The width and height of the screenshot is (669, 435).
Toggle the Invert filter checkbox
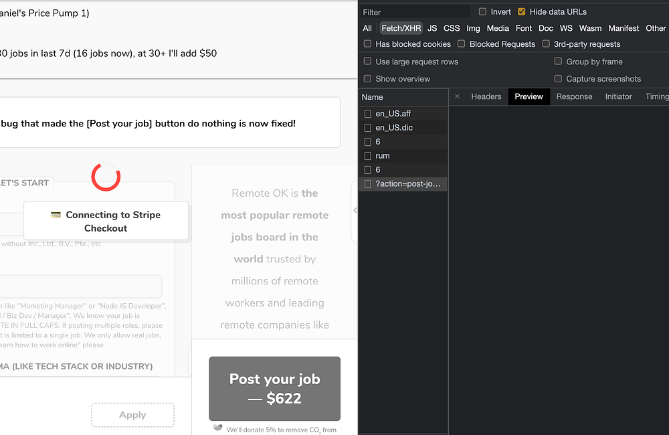coord(482,11)
